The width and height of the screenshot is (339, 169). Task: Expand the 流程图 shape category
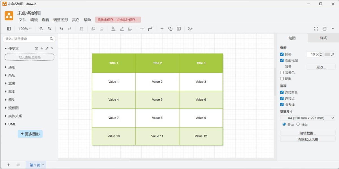(14, 108)
